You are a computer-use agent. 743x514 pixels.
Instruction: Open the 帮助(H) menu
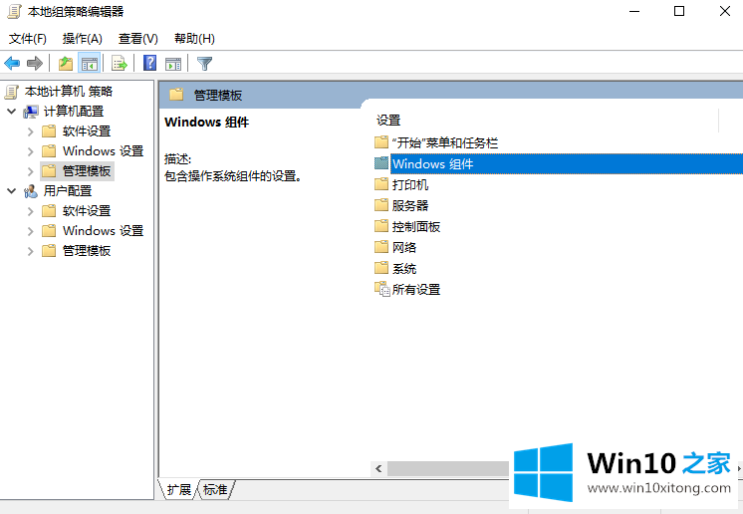[194, 39]
